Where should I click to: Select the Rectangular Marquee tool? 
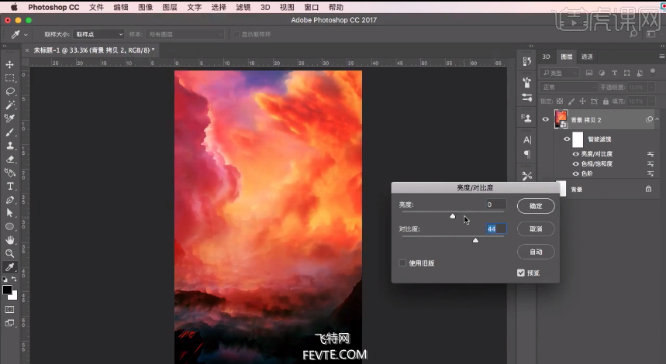click(9, 78)
